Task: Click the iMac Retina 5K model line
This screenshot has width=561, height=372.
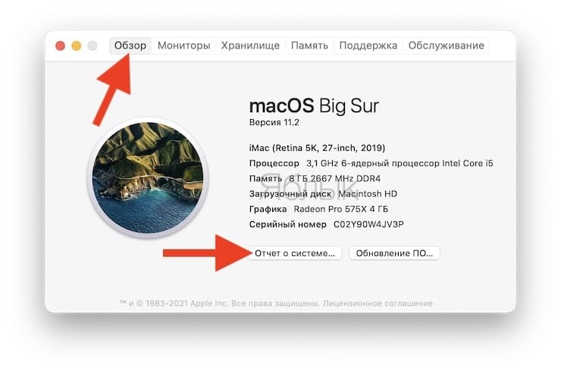Action: coord(317,148)
